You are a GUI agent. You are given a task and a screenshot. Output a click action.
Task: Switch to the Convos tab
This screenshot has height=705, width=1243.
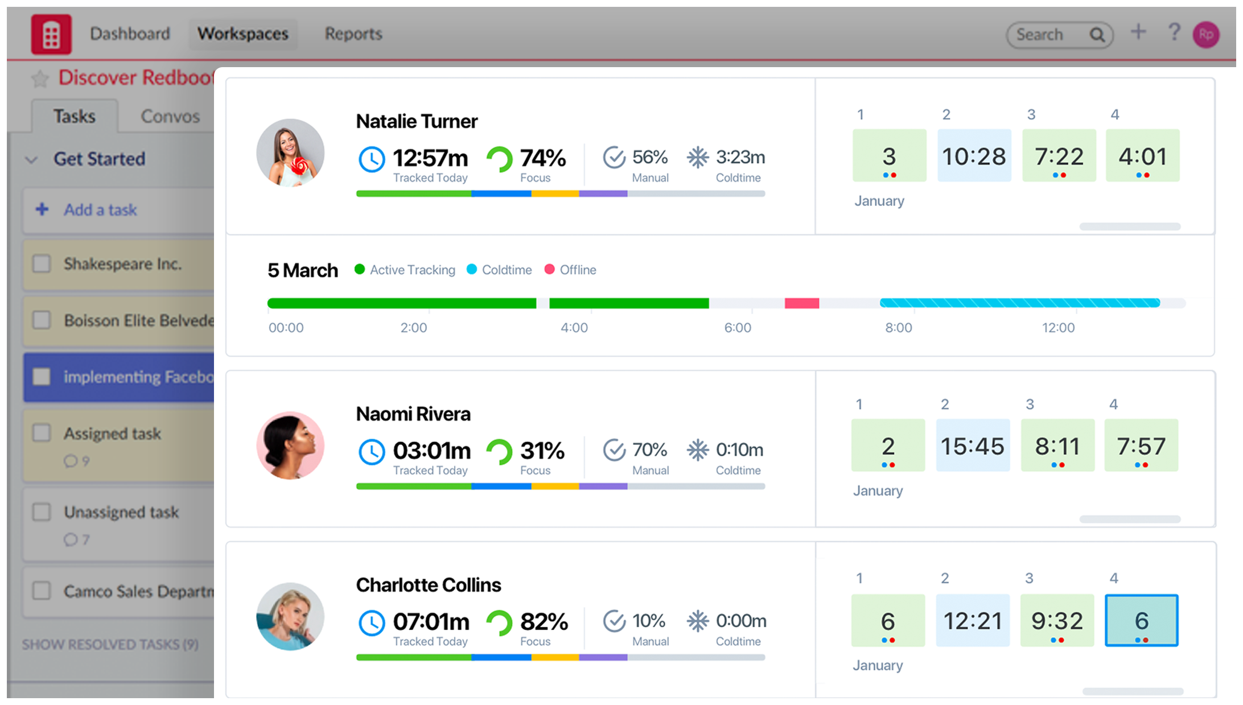(170, 117)
